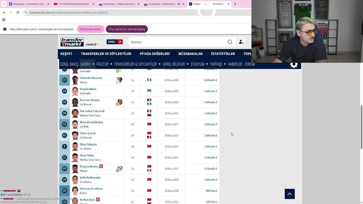The width and height of the screenshot is (363, 204).
Task: Open Salih Malkoçoğlu player link
Action: pos(90,178)
